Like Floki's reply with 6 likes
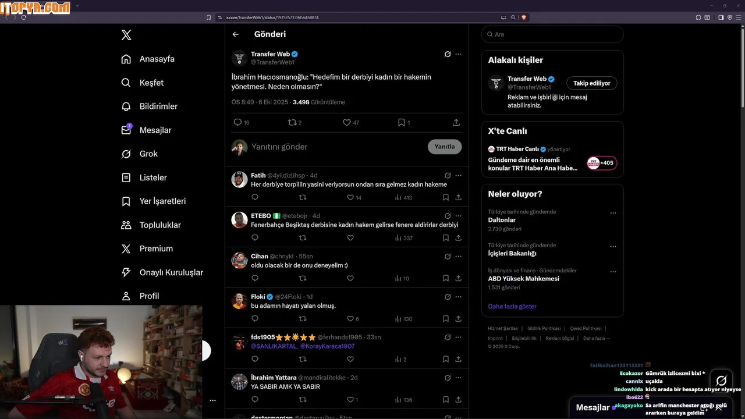 pyautogui.click(x=353, y=319)
